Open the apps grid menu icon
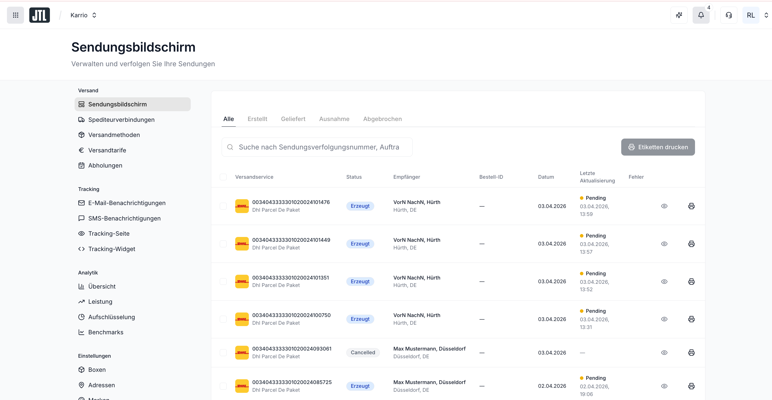 (x=15, y=15)
